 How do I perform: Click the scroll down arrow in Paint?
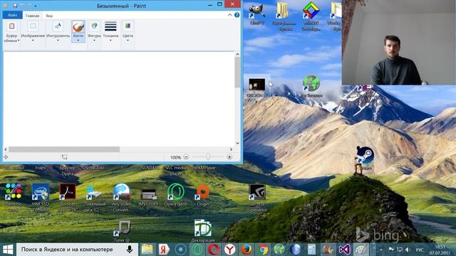pos(237,143)
